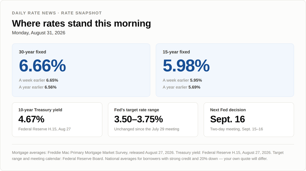The width and height of the screenshot is (306, 171).
Task: Click the 10-year Treasury yield card title
Action: (40, 110)
